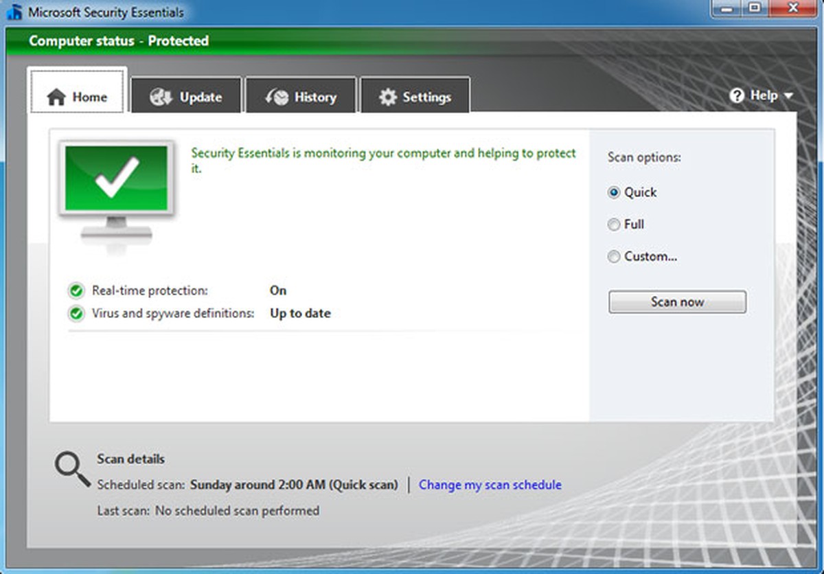Viewport: 824px width, 574px height.
Task: Open the Help dropdown menu
Action: tap(764, 96)
